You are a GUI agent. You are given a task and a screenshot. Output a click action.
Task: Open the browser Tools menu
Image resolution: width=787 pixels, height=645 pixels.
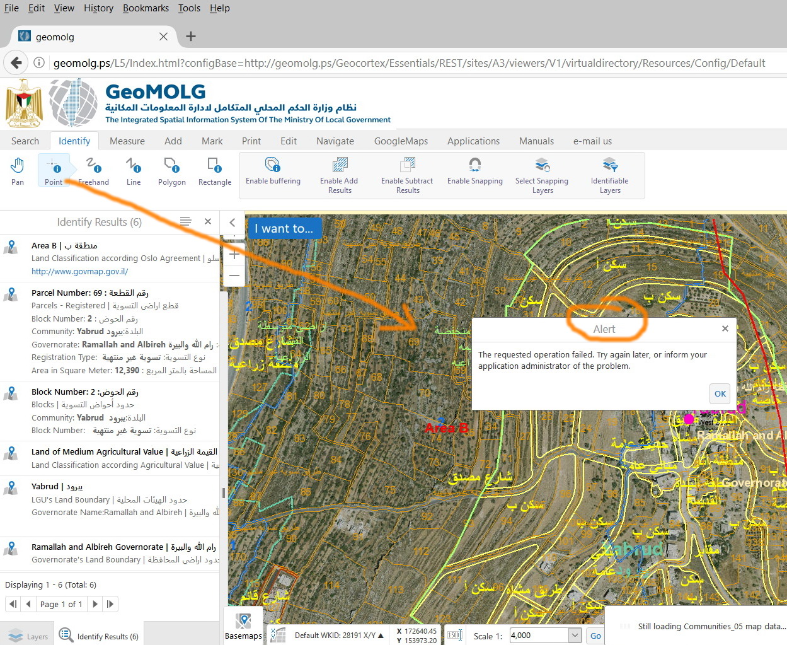[189, 8]
